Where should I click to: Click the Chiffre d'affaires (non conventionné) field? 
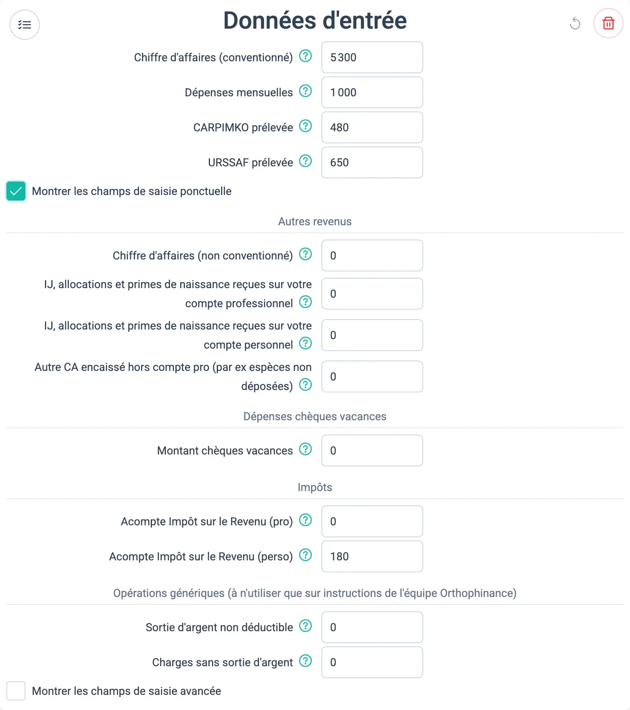(x=372, y=256)
